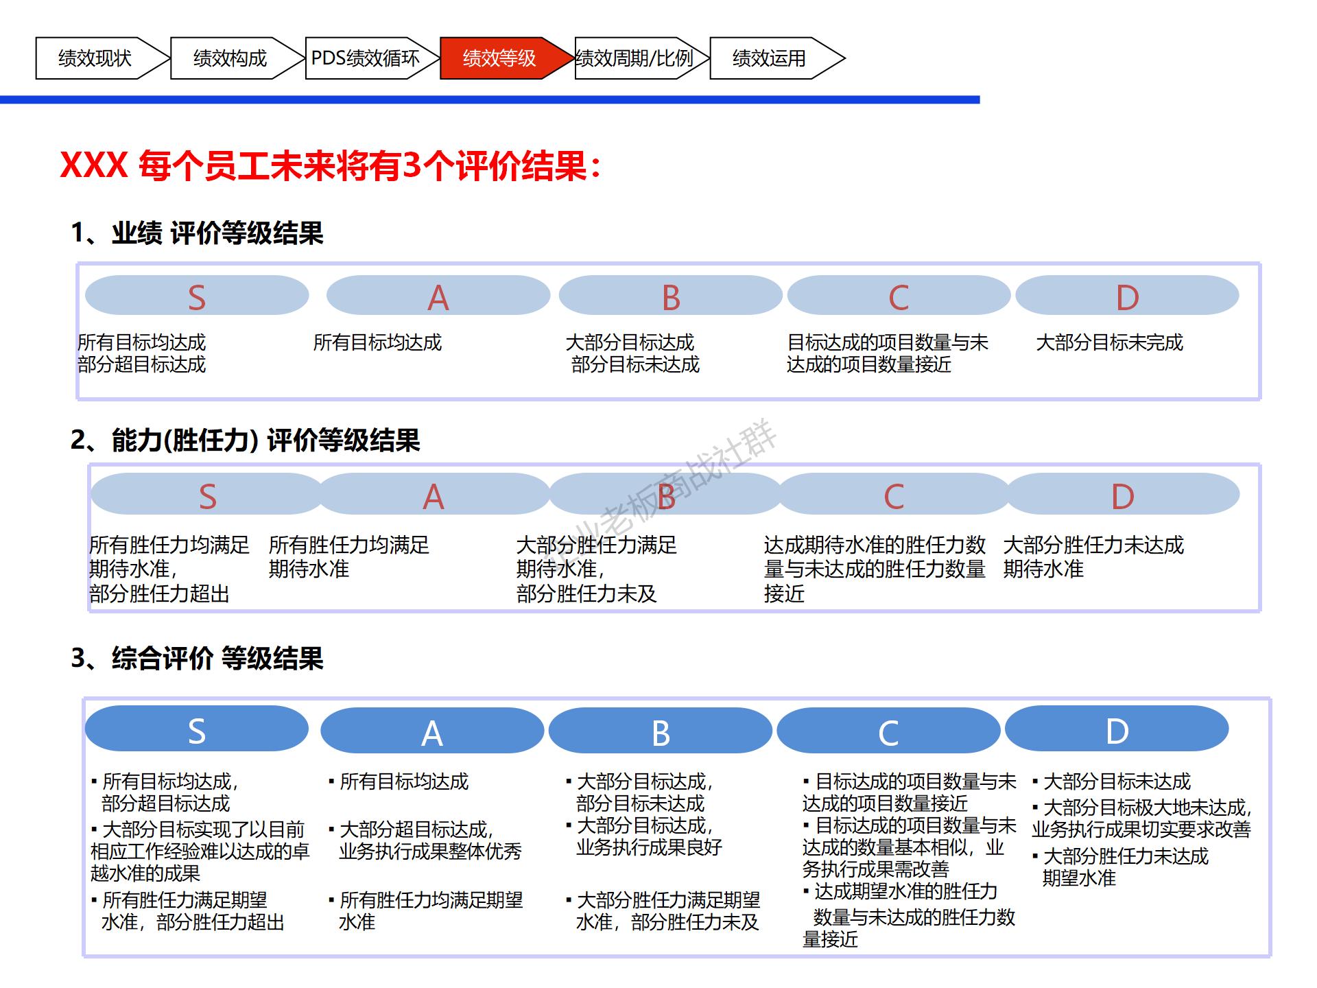This screenshot has width=1317, height=988.
Task: Click text 大部分目标达成 部分目标未达成 under 业绩 B
Action: tap(632, 353)
